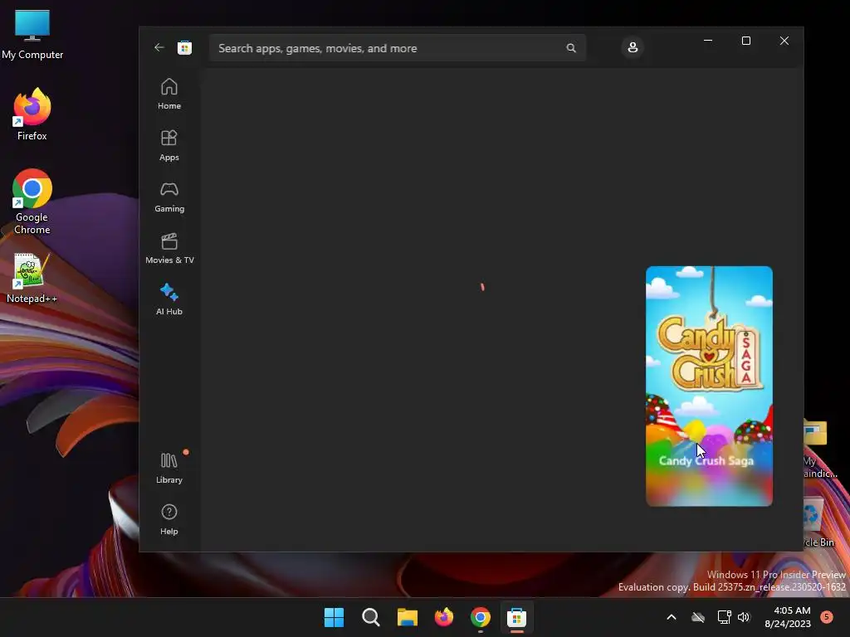Open the Candy Crush Saga tile
This screenshot has height=637, width=850.
709,387
